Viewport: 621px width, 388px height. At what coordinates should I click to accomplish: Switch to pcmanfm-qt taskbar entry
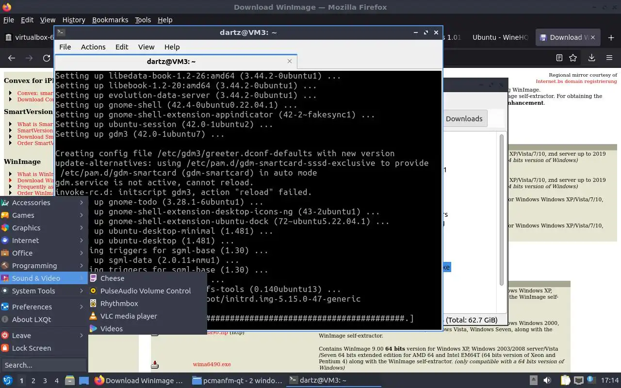click(x=237, y=381)
